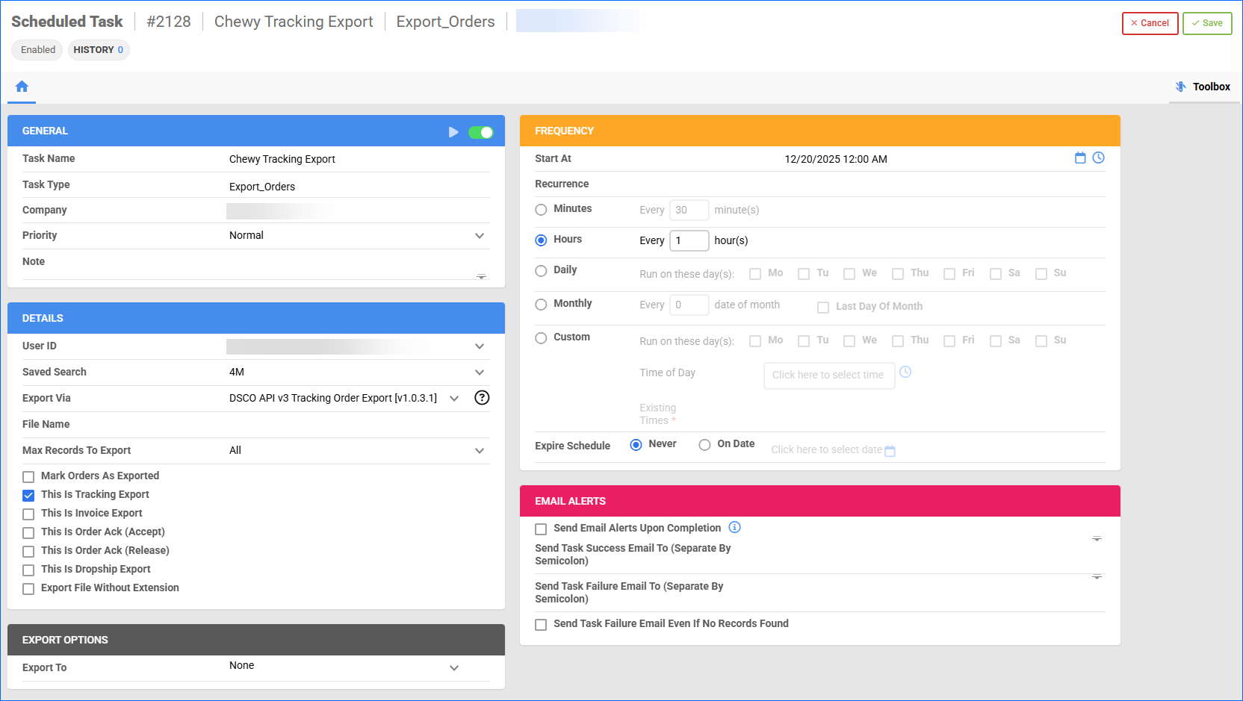The width and height of the screenshot is (1243, 701).
Task: Open the Toolbox panel
Action: (1203, 87)
